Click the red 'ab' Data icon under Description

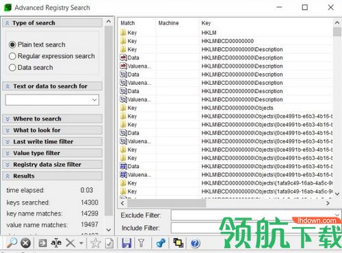pos(123,57)
